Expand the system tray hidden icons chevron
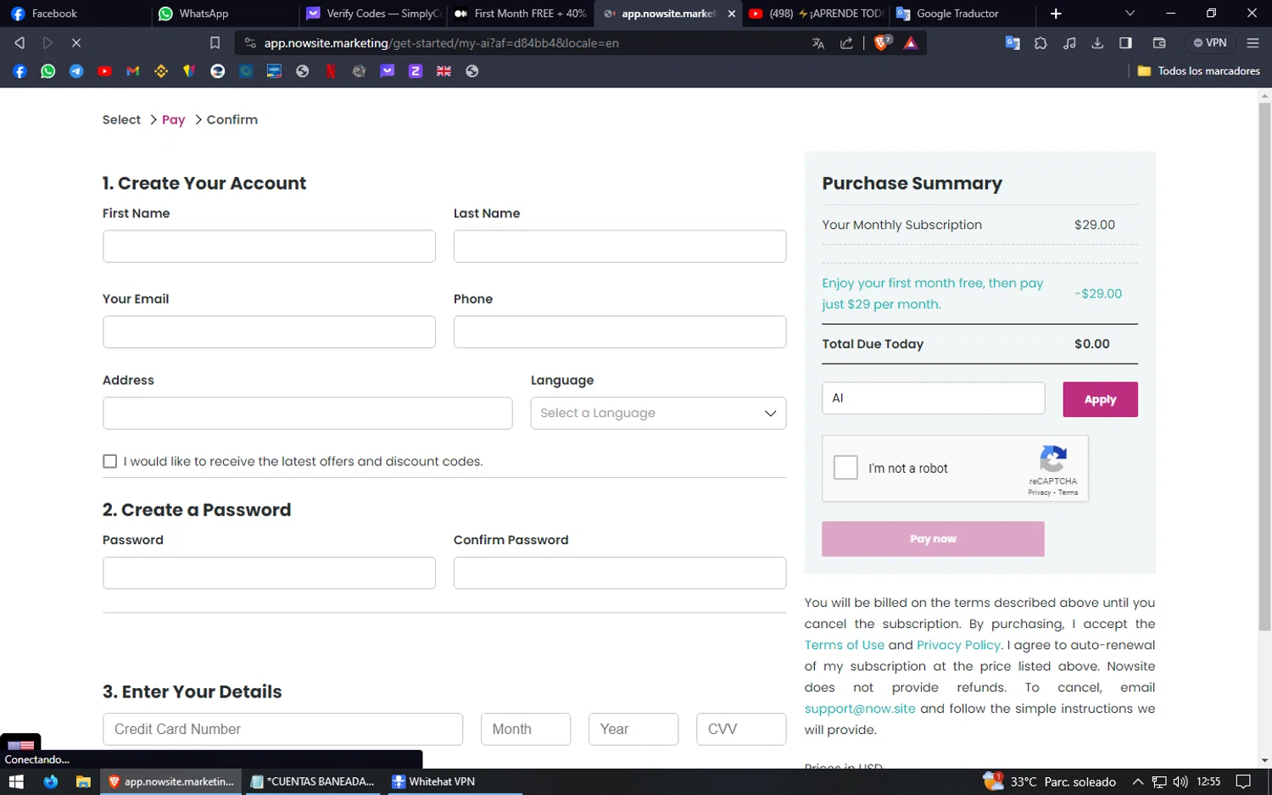 point(1137,781)
